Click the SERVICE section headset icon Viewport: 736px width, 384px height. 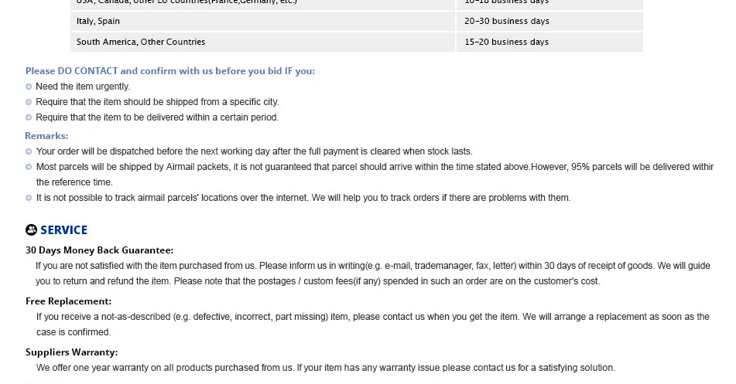pos(31,229)
